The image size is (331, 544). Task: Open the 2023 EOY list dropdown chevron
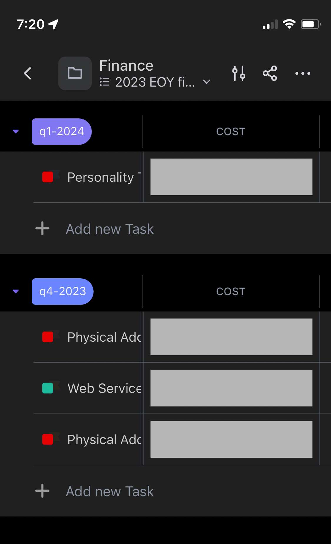click(207, 82)
